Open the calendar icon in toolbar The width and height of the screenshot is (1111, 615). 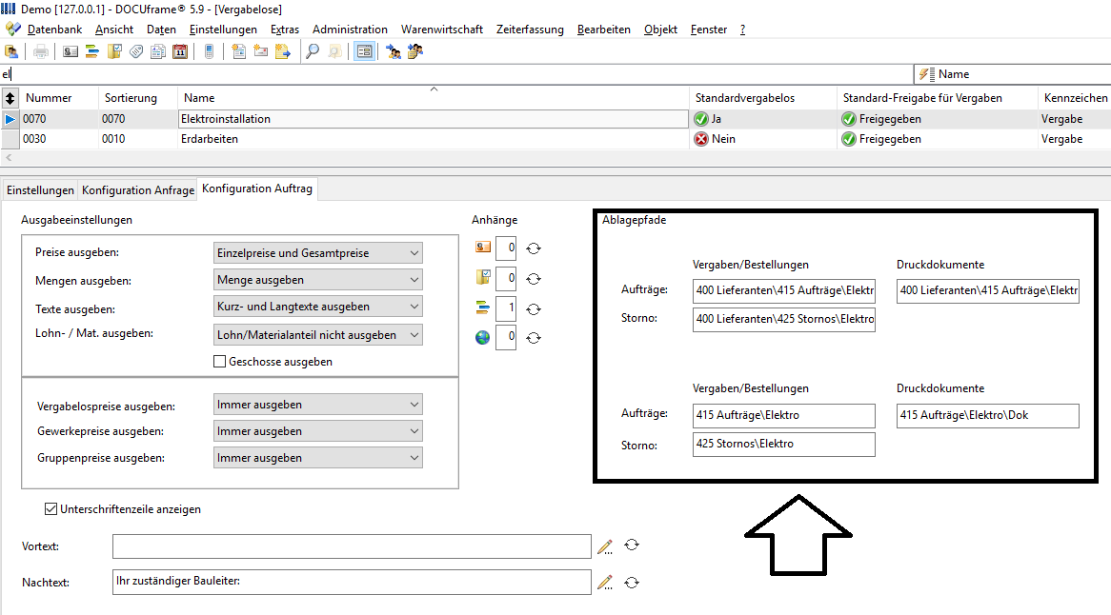pyautogui.click(x=180, y=51)
